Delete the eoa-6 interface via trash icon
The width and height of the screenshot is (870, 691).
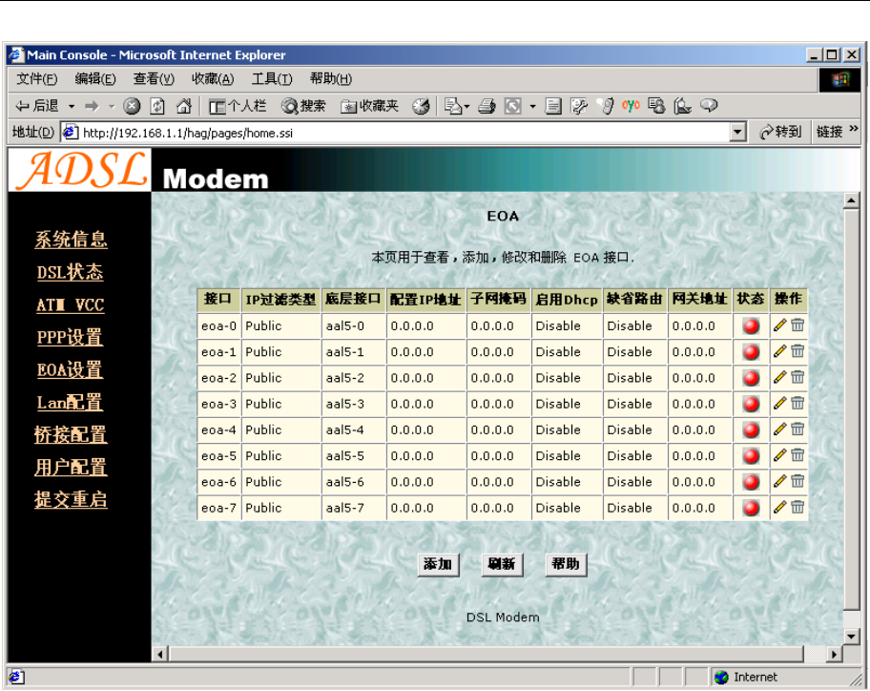pyautogui.click(x=797, y=481)
